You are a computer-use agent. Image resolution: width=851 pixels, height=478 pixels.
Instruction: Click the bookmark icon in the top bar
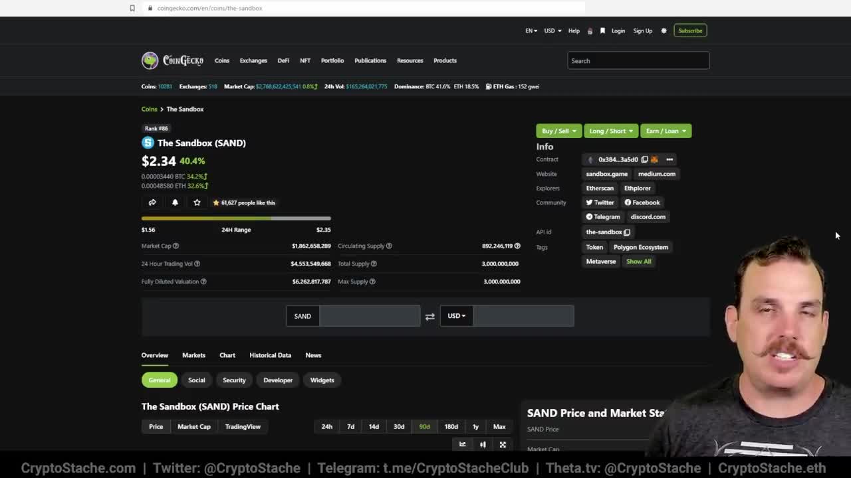pos(602,31)
